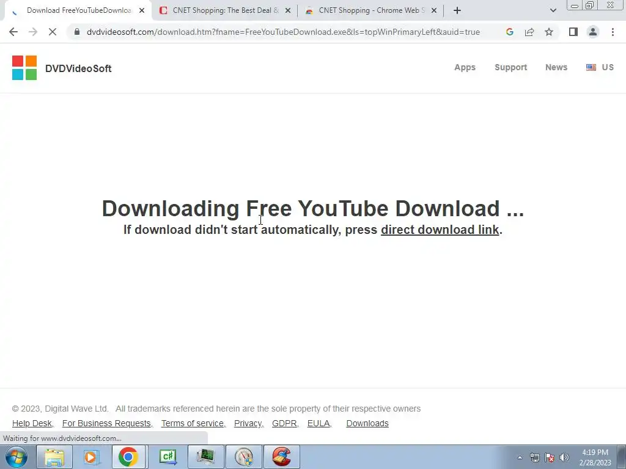The height and width of the screenshot is (469, 626).
Task: Minimize the Chrome window
Action: tap(575, 5)
